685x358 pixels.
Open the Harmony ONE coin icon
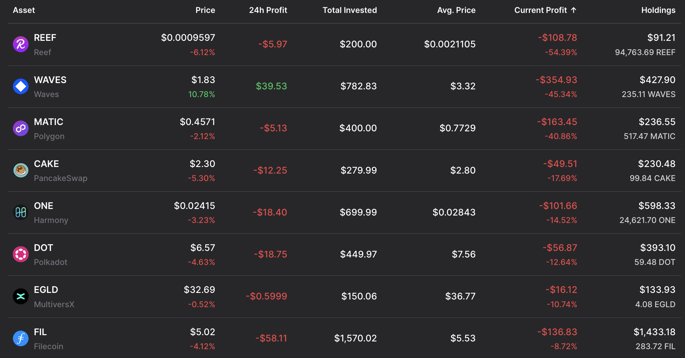21,212
